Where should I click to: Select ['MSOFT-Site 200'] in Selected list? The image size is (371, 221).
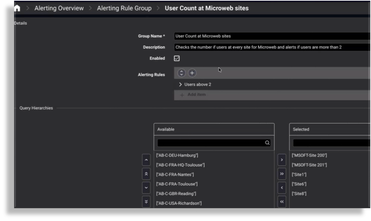click(x=309, y=155)
